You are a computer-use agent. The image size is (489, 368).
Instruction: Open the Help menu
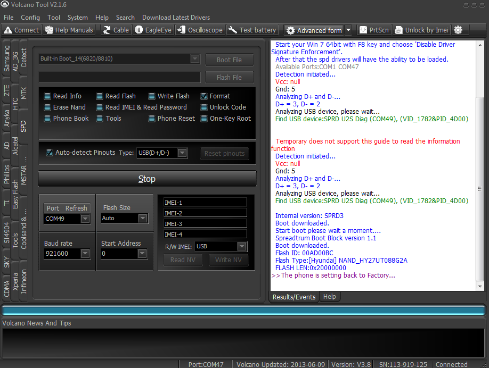pyautogui.click(x=102, y=18)
